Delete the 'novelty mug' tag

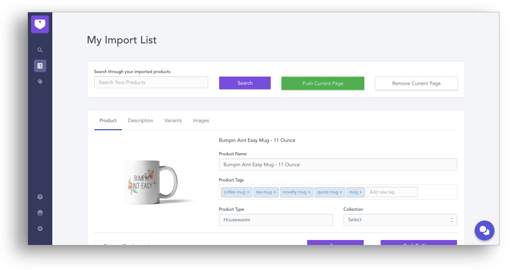click(309, 192)
